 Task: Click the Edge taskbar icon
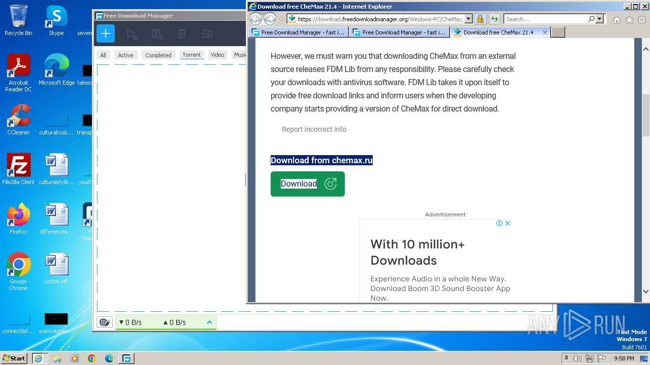click(x=109, y=358)
